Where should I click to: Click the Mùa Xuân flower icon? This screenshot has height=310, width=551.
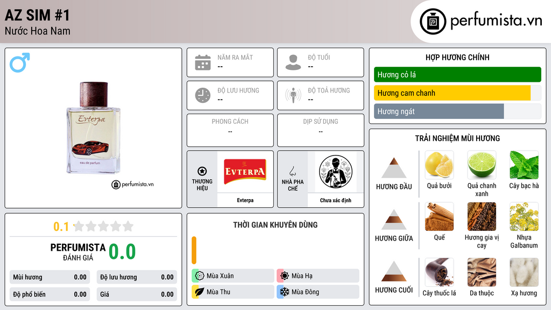[200, 276]
